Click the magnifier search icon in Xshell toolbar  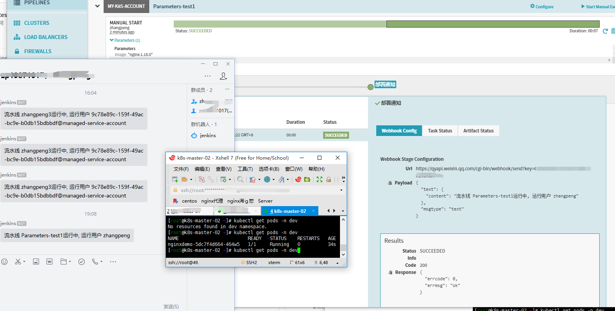point(240,179)
